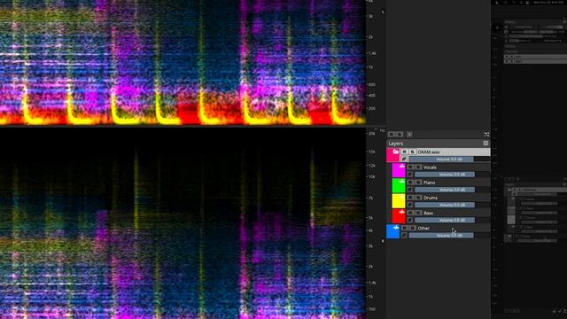Select the OKAM.wav layer name

point(429,152)
